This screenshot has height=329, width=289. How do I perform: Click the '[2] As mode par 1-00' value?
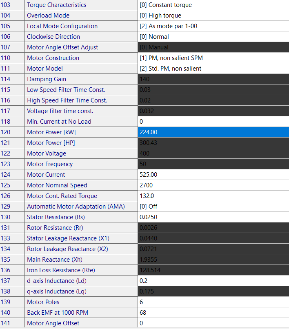tap(169, 26)
